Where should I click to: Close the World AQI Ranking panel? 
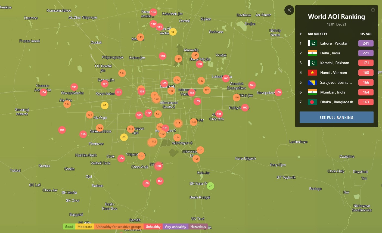pyautogui.click(x=289, y=10)
